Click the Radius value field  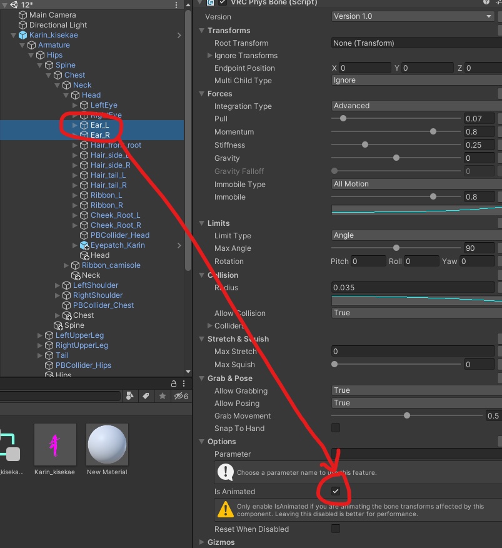pyautogui.click(x=413, y=288)
